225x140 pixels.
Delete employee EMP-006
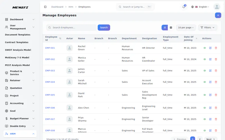(x=216, y=108)
